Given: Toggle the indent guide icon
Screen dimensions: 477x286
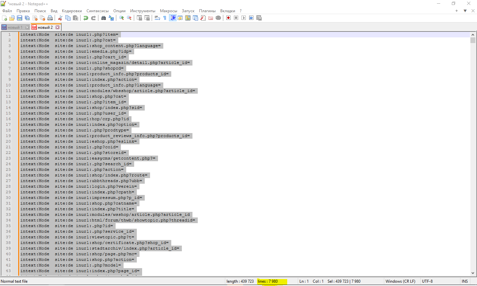Looking at the screenshot, I should [173, 18].
